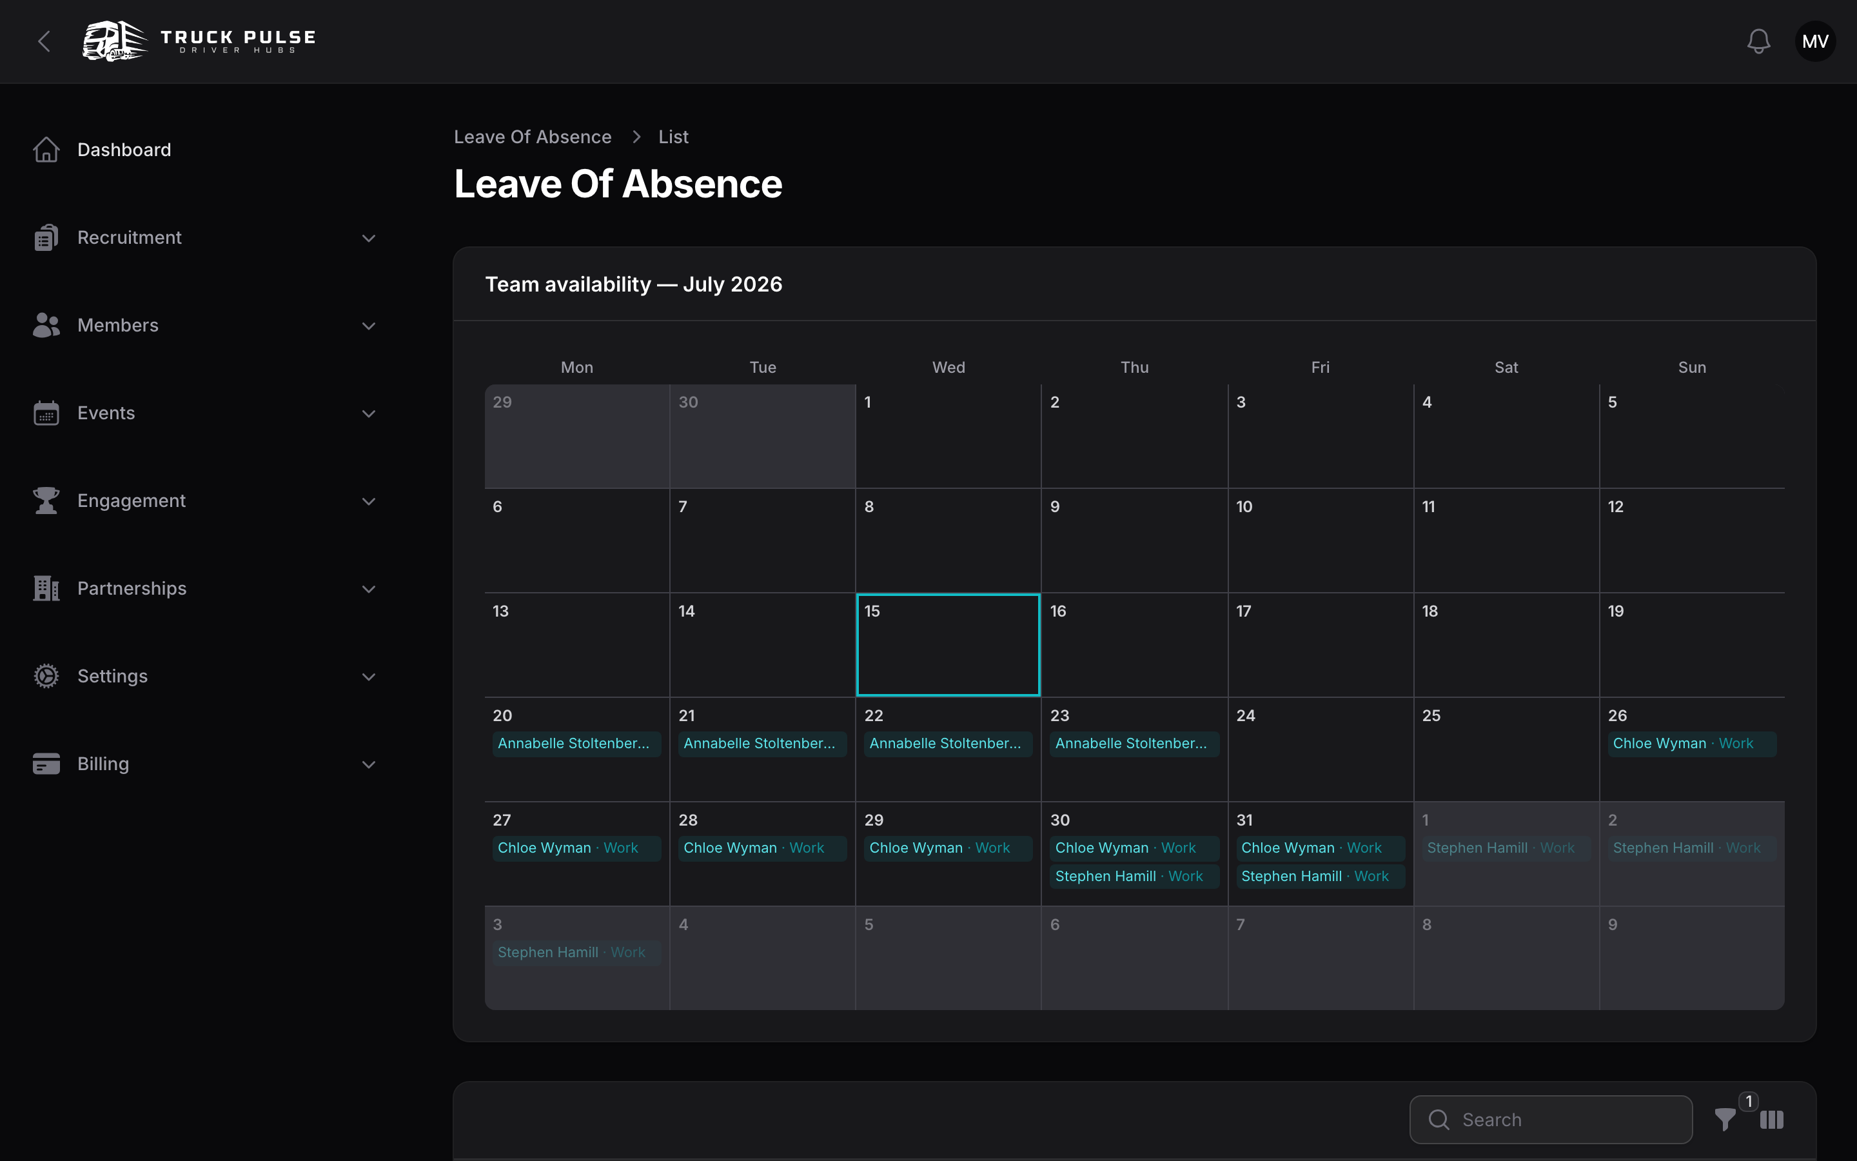Expand the Members menu chevron
Image resolution: width=1857 pixels, height=1161 pixels.
[x=368, y=326]
